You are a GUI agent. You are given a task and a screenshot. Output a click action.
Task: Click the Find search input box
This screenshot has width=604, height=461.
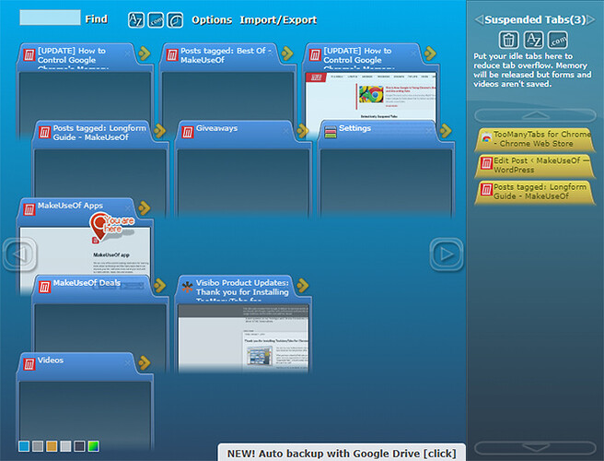pos(50,18)
